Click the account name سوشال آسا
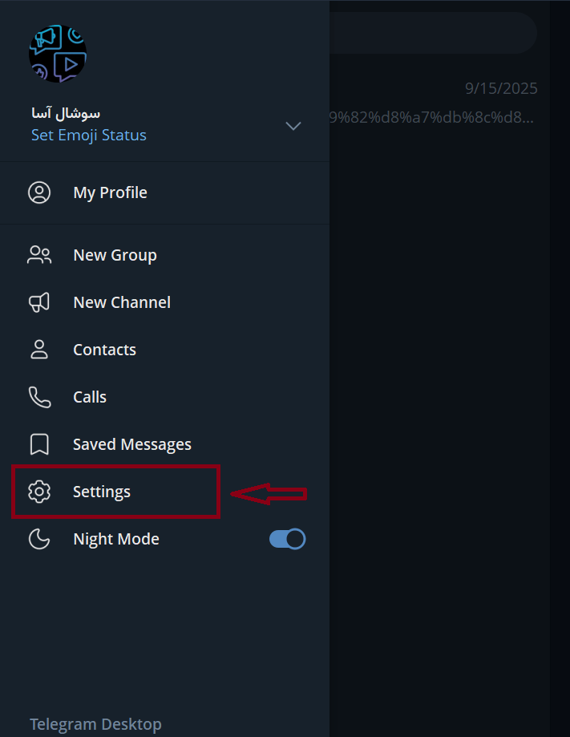Viewport: 570px width, 737px height. (66, 112)
